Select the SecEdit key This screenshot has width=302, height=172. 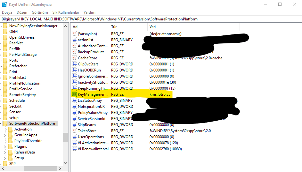click(15, 106)
